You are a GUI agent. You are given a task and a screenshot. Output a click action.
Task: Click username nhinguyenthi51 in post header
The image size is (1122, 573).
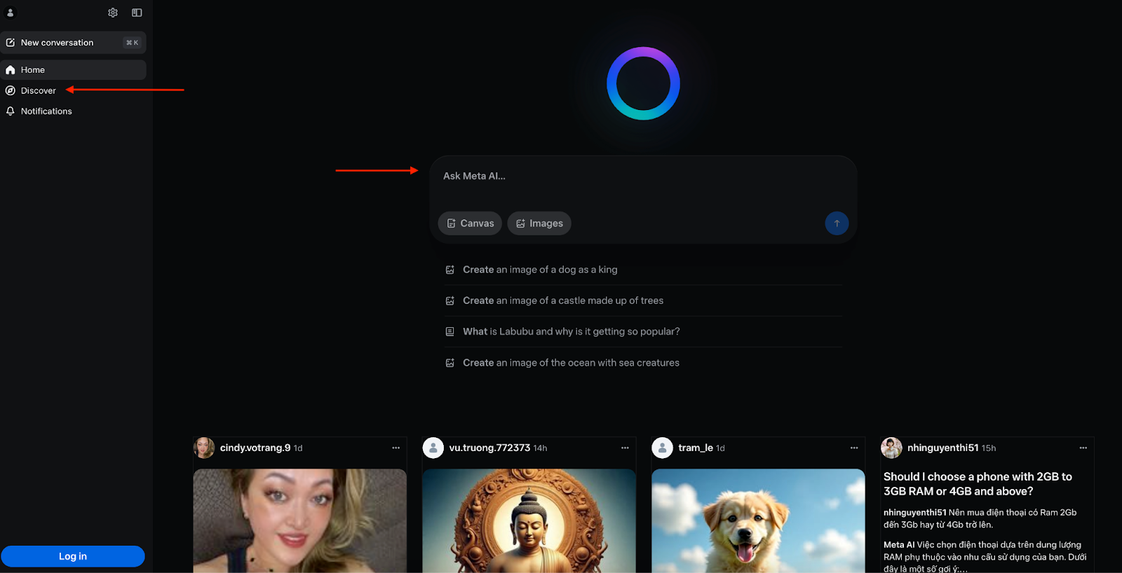click(943, 448)
